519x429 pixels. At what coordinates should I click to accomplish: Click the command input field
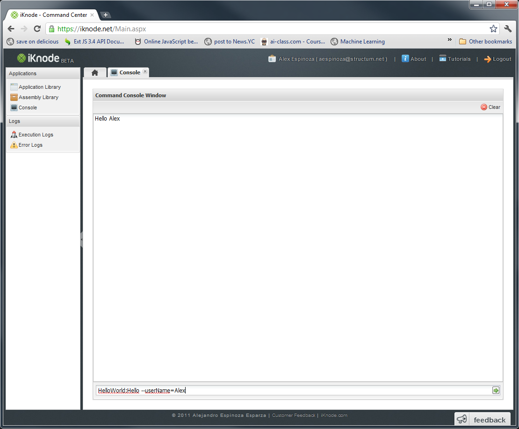point(294,390)
